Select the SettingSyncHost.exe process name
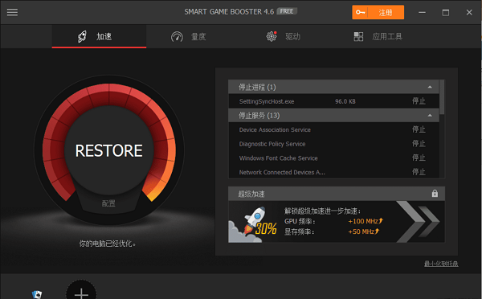This screenshot has height=299, width=482. pos(267,101)
